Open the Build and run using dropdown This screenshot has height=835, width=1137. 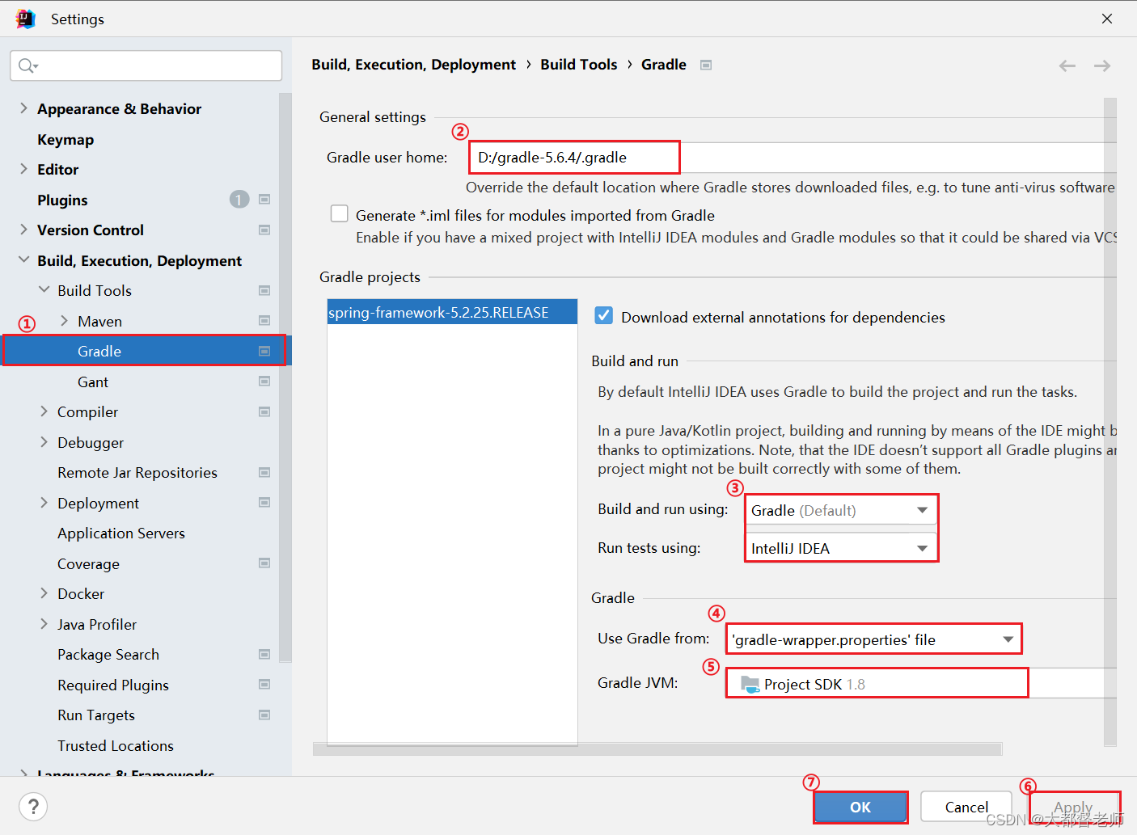(841, 510)
